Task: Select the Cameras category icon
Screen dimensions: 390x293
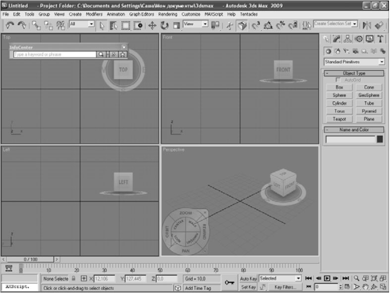Action: (355, 51)
